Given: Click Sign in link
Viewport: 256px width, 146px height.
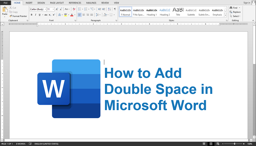Looking at the screenshot, I should click(x=247, y=3).
